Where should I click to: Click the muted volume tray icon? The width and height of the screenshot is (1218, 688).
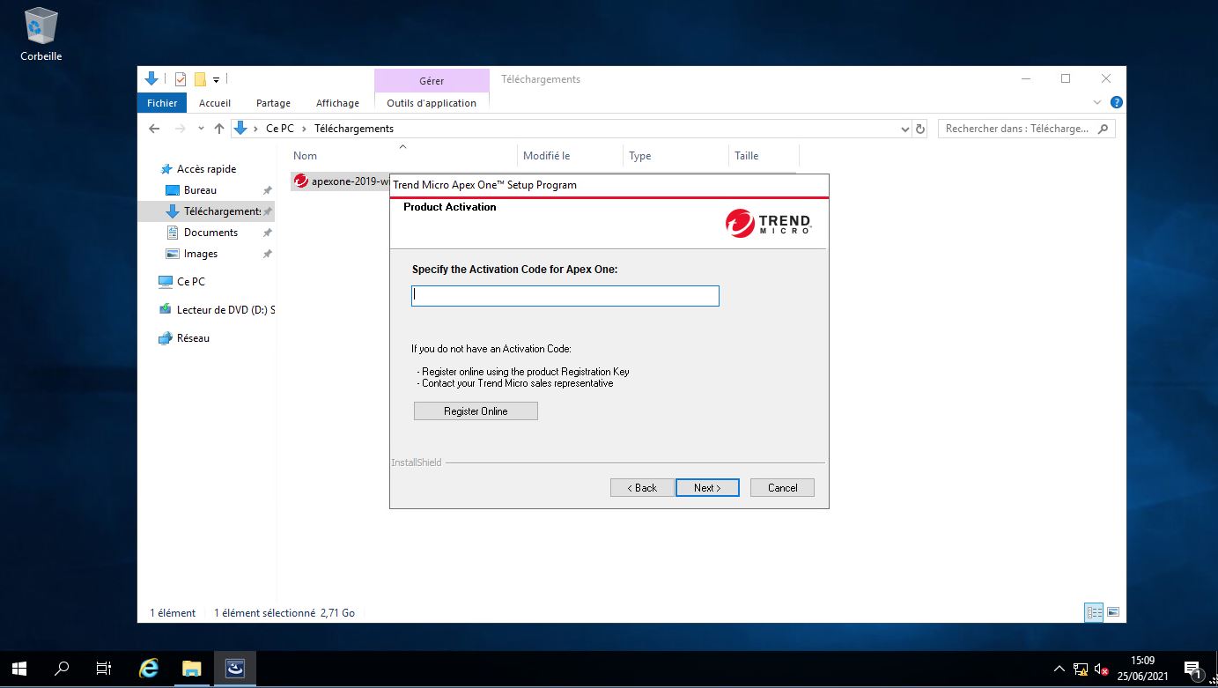[1101, 670]
